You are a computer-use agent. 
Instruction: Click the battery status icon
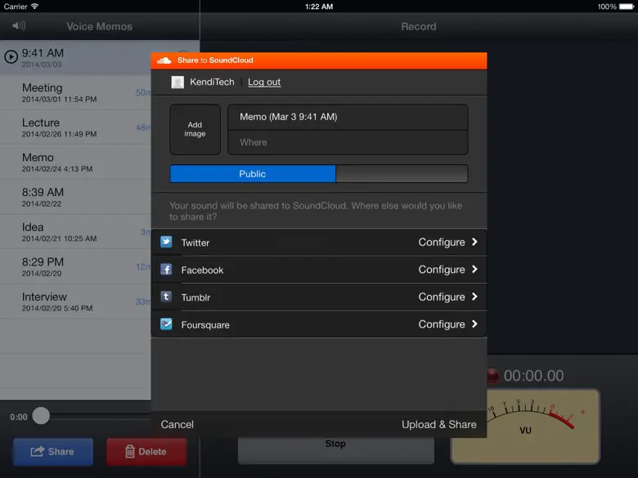click(627, 7)
